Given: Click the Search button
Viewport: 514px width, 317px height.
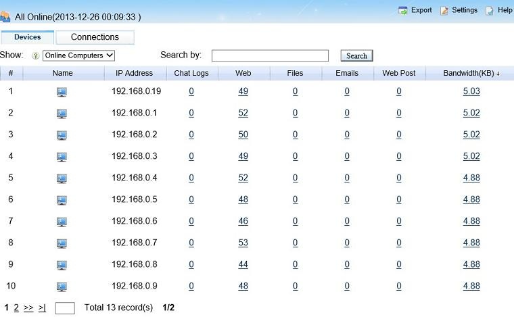Looking at the screenshot, I should click(356, 55).
